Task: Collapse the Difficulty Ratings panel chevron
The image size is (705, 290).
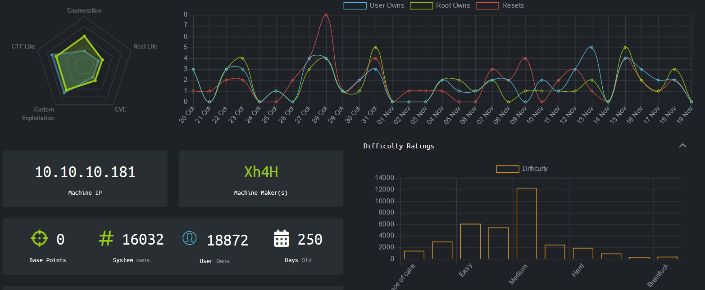Action: click(x=682, y=146)
